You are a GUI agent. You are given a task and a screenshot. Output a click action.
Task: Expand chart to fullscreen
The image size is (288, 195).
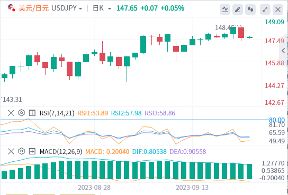265,9
